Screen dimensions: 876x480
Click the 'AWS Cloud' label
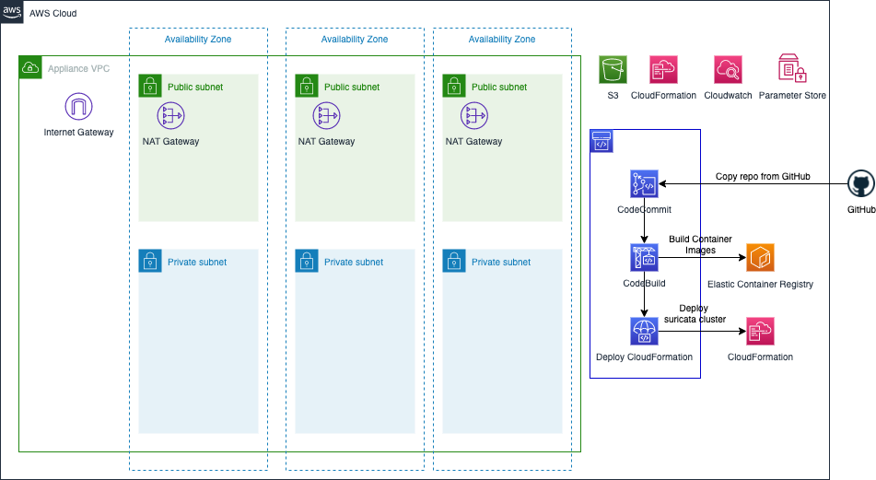click(53, 13)
